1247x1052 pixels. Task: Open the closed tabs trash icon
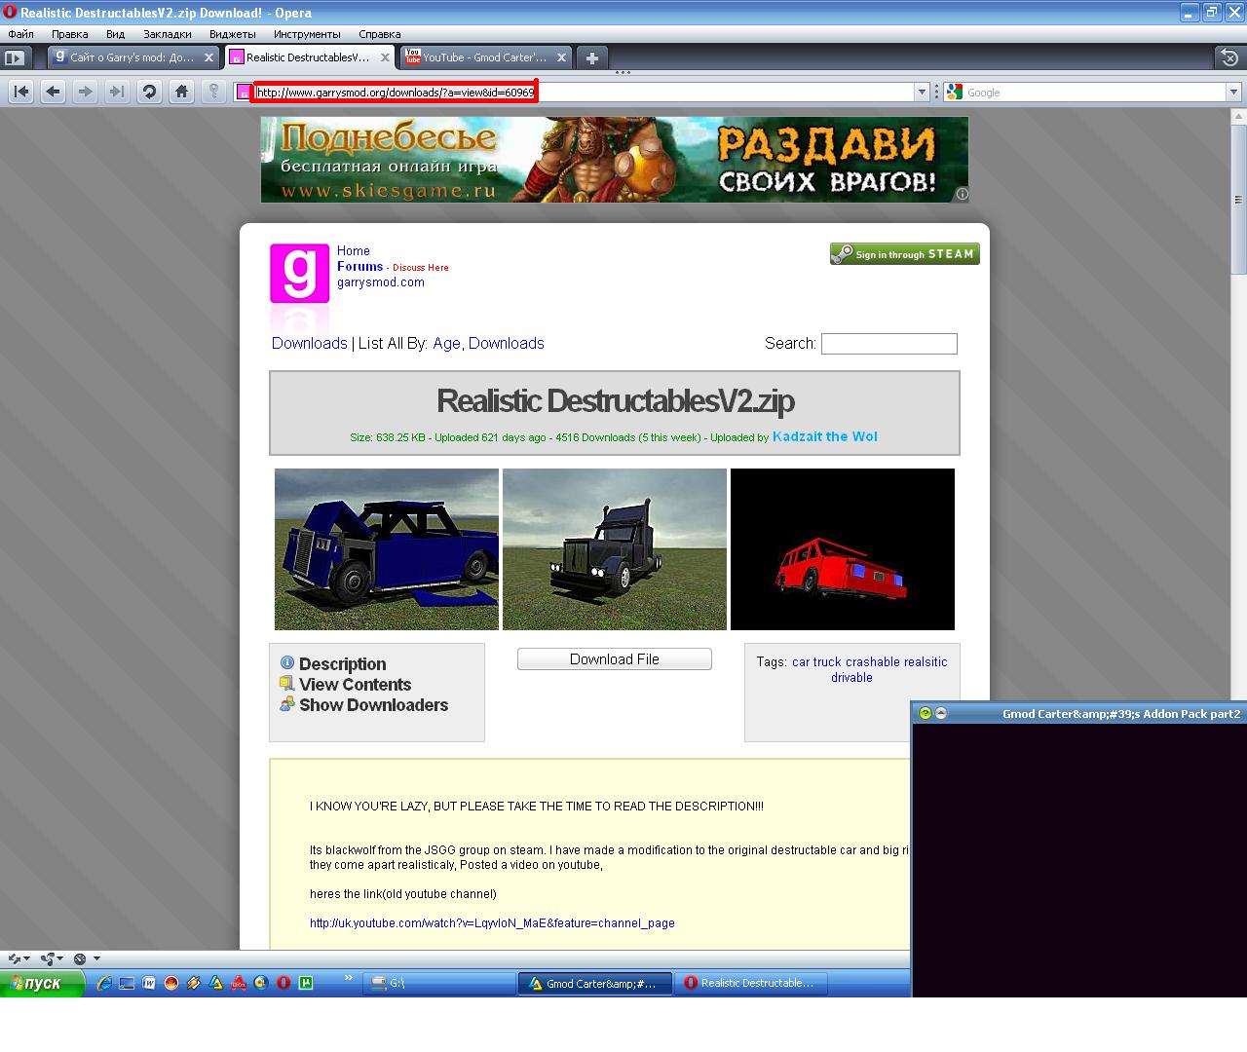1229,57
